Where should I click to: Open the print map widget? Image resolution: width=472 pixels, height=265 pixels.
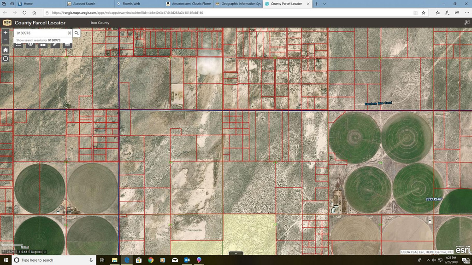tap(67, 45)
